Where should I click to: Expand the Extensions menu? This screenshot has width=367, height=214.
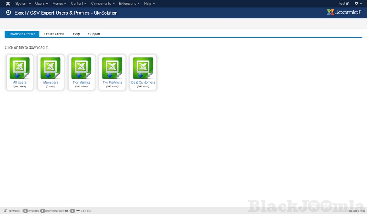pyautogui.click(x=129, y=4)
